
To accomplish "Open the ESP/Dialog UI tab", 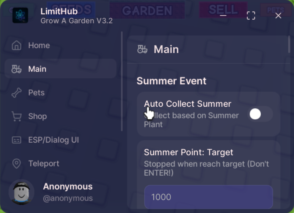I will [x=54, y=140].
